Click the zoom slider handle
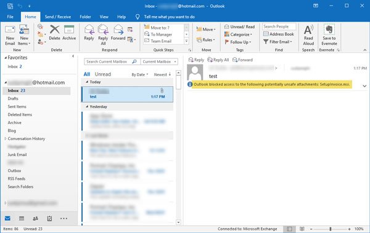Viewport: 370px width, 233px height. [x=331, y=229]
